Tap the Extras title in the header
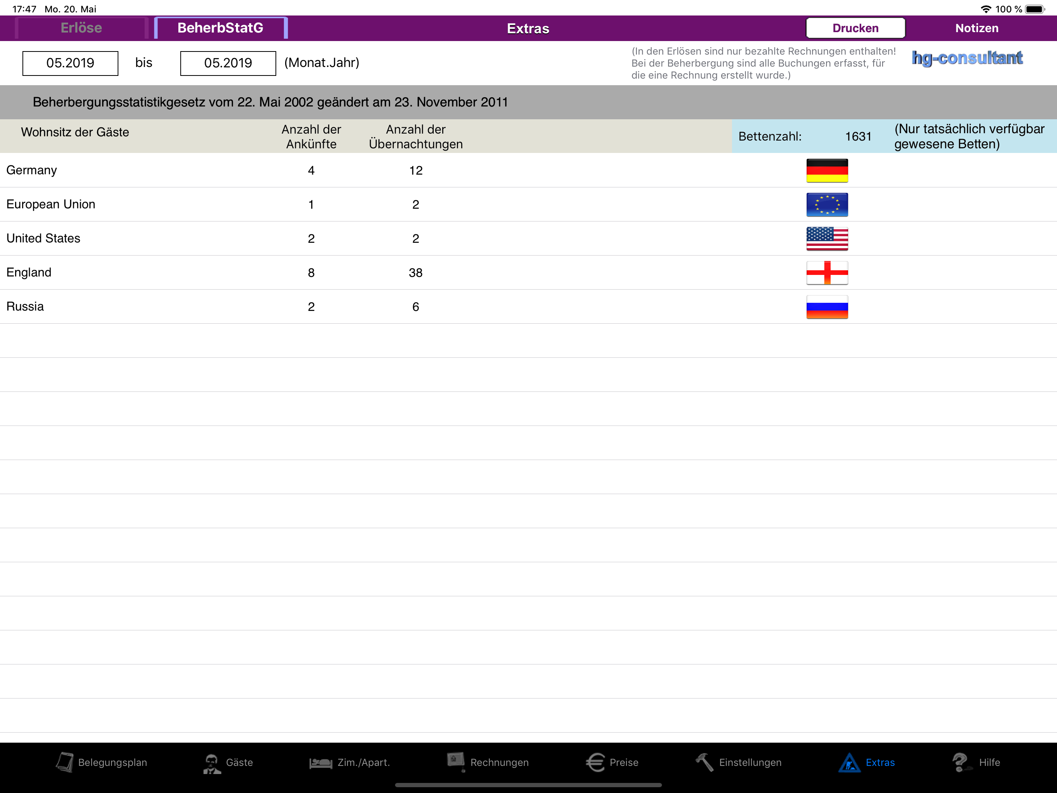Screen dimensions: 1057x793 [528, 28]
